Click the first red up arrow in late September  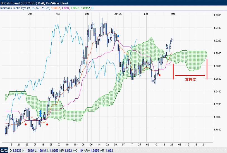(26, 124)
